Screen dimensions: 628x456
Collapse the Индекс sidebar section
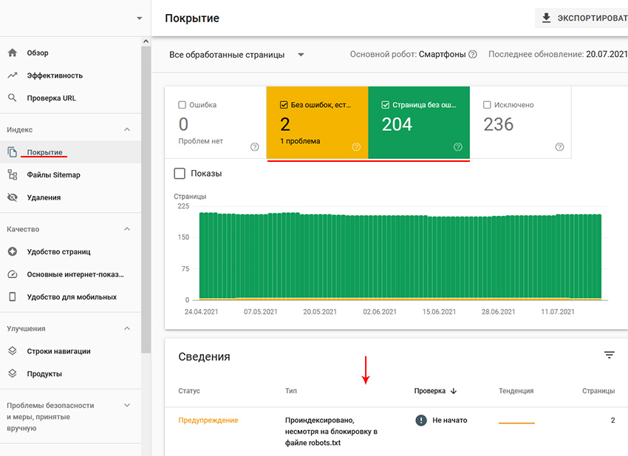pyautogui.click(x=127, y=129)
